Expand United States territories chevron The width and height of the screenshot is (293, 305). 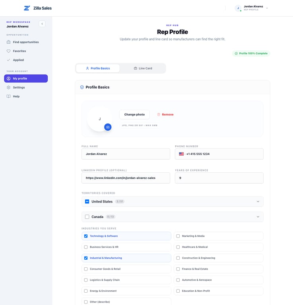[x=258, y=201]
